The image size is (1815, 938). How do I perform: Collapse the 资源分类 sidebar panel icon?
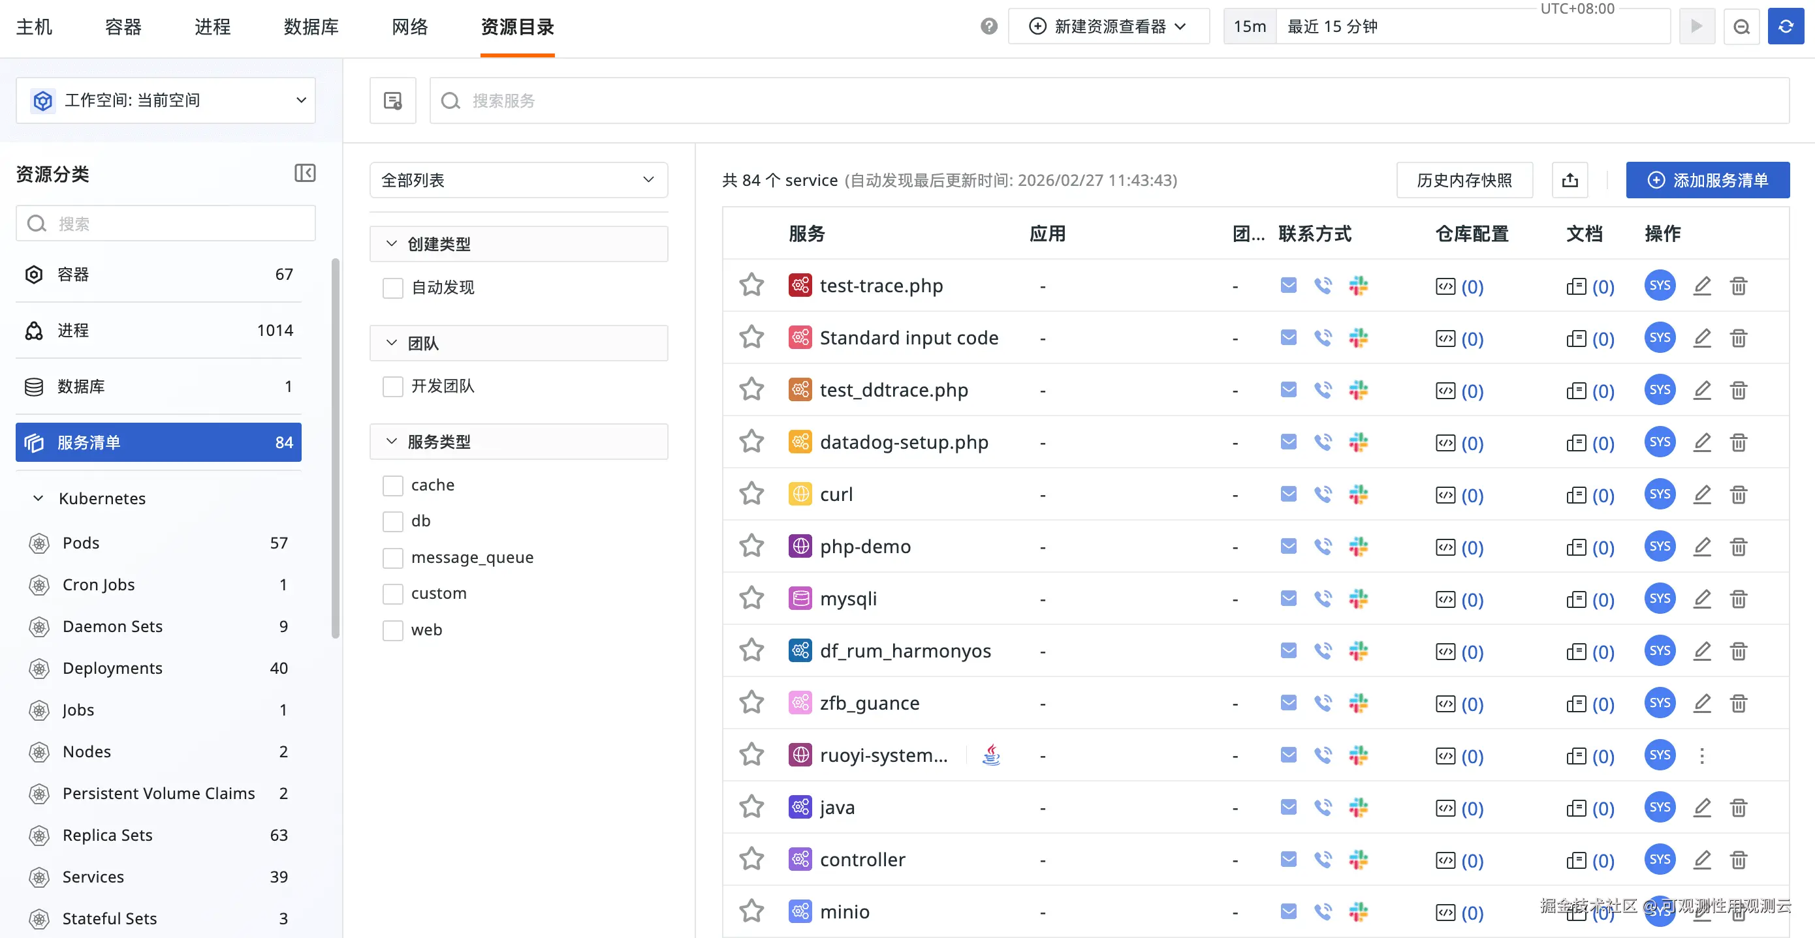coord(304,174)
